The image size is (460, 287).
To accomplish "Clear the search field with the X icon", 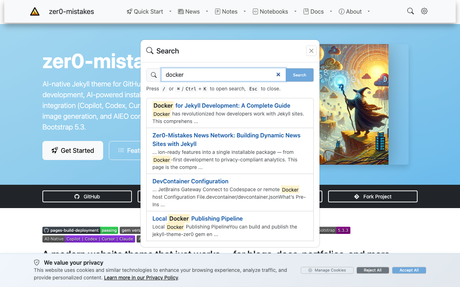I will point(278,75).
